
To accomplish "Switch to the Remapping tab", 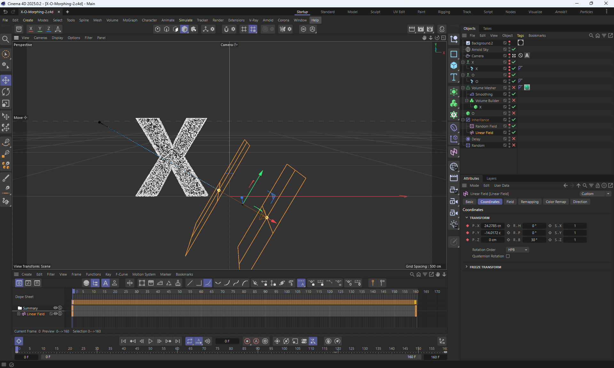I will [x=530, y=202].
